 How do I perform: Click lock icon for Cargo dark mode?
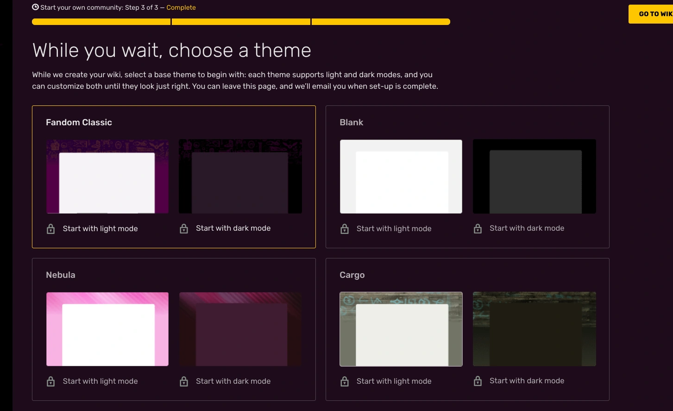478,381
